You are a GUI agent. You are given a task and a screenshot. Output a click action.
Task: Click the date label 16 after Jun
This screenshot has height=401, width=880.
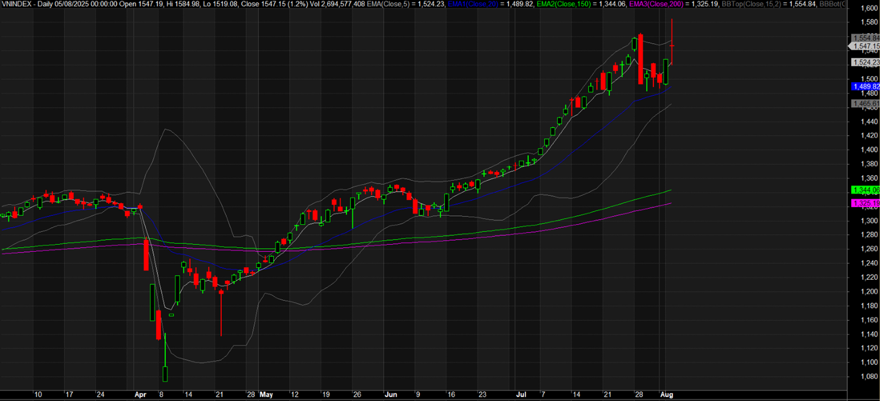coord(452,394)
